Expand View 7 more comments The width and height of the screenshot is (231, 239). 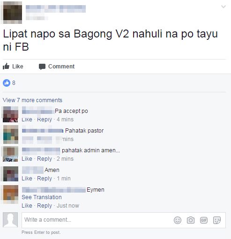(x=32, y=100)
